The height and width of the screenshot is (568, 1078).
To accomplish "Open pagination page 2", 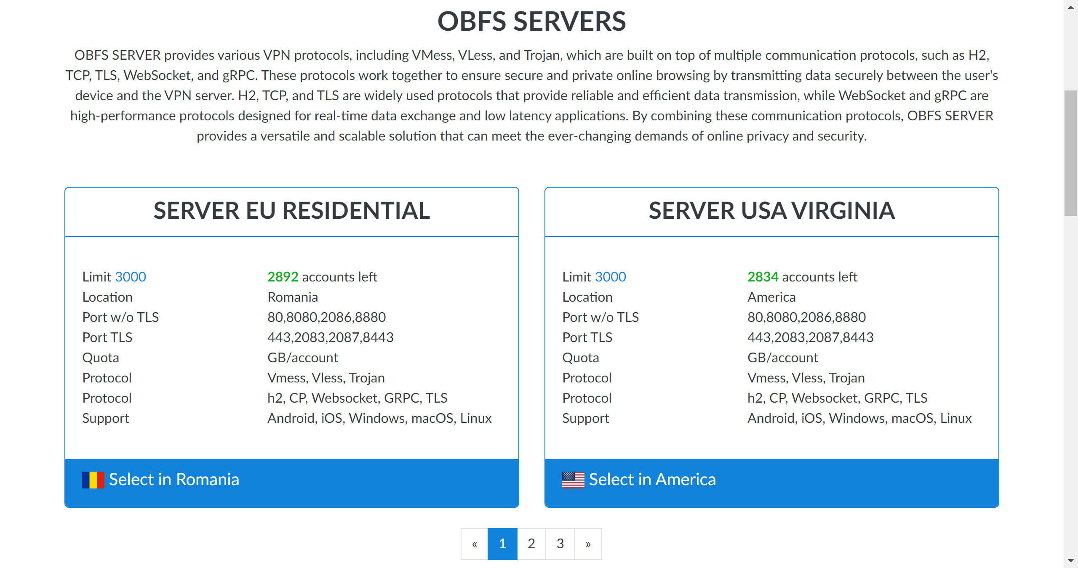I will 531,544.
